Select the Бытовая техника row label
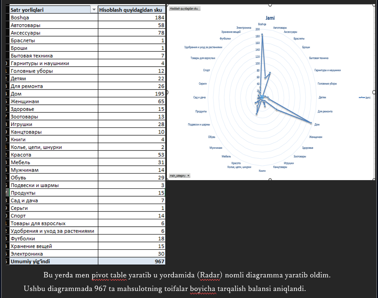378x298 pixels. (54, 56)
